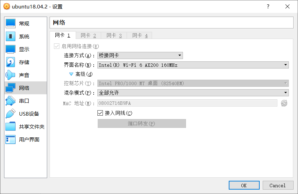
Task: Click the MAC address refresh icon
Action: 284,103
